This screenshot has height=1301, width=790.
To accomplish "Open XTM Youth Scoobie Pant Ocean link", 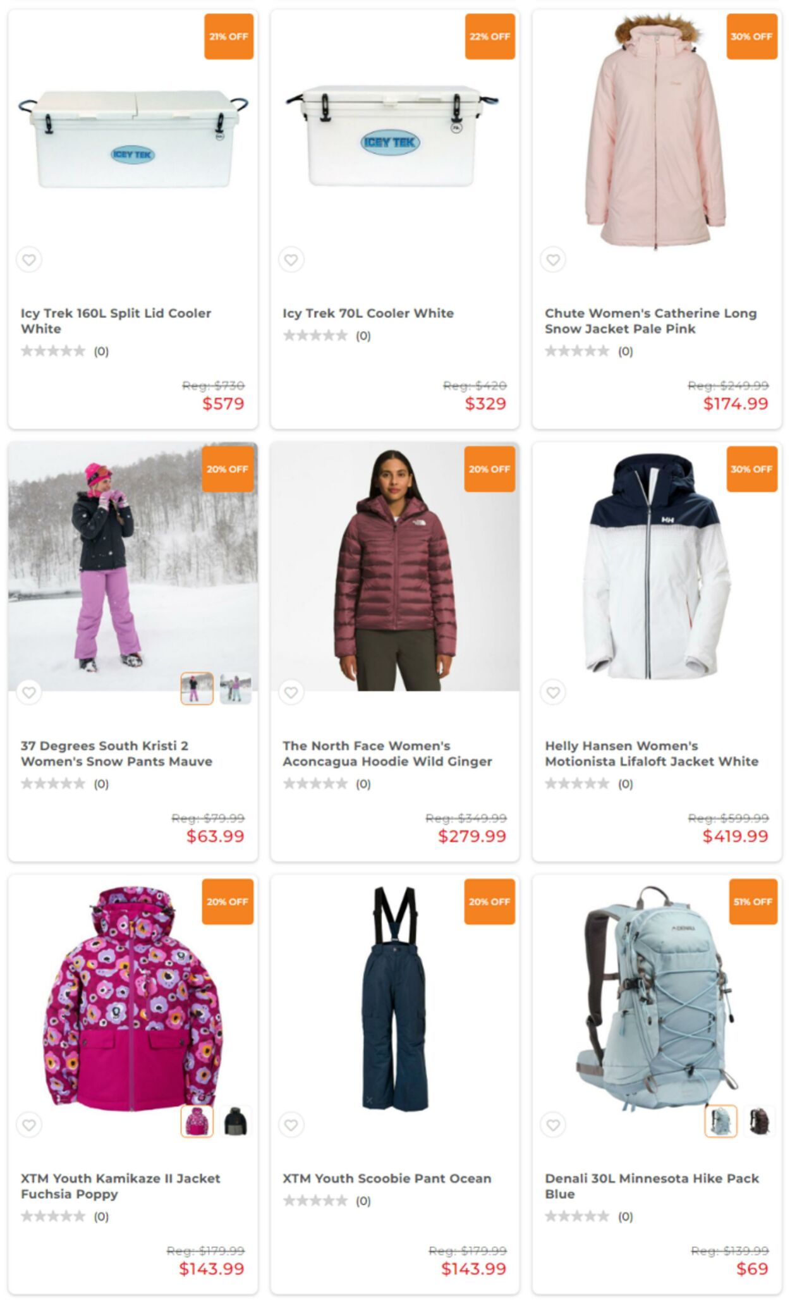I will [x=387, y=1178].
